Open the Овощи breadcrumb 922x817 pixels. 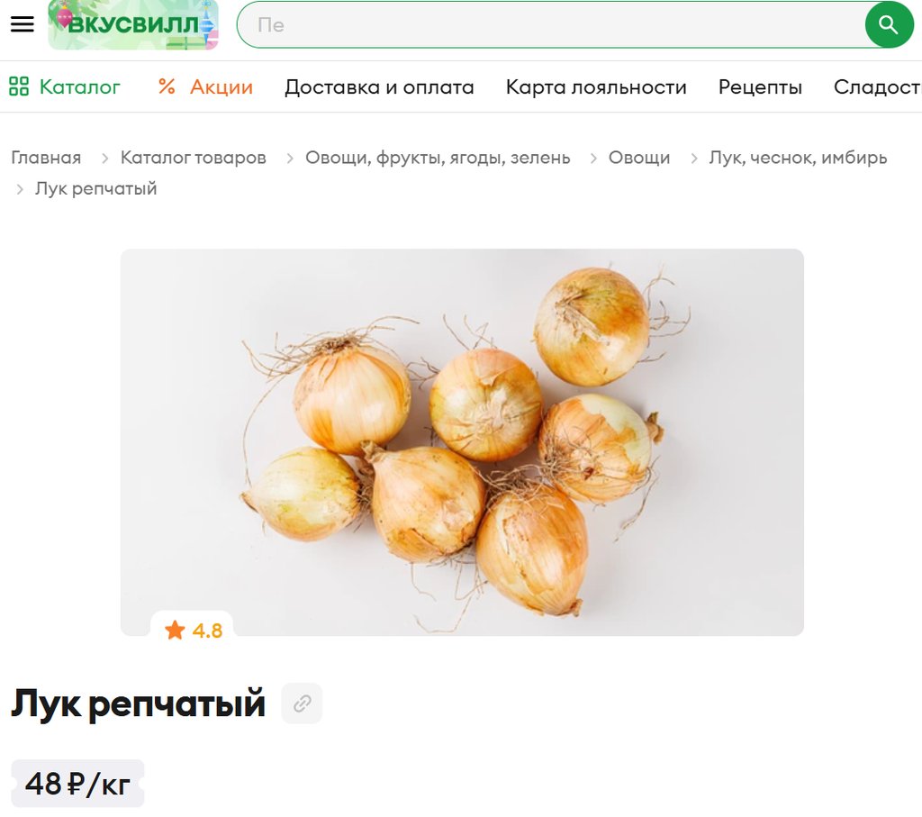639,158
